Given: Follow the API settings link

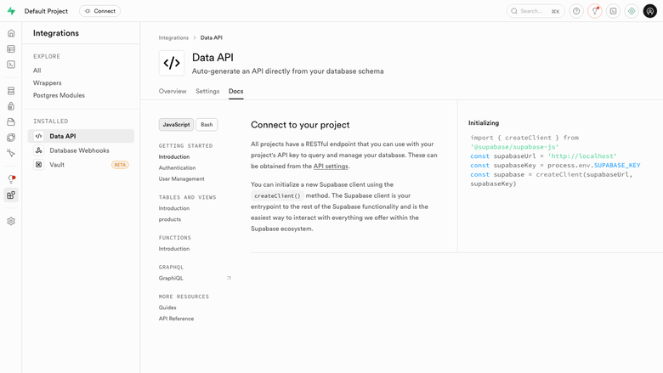Looking at the screenshot, I should click(x=331, y=166).
